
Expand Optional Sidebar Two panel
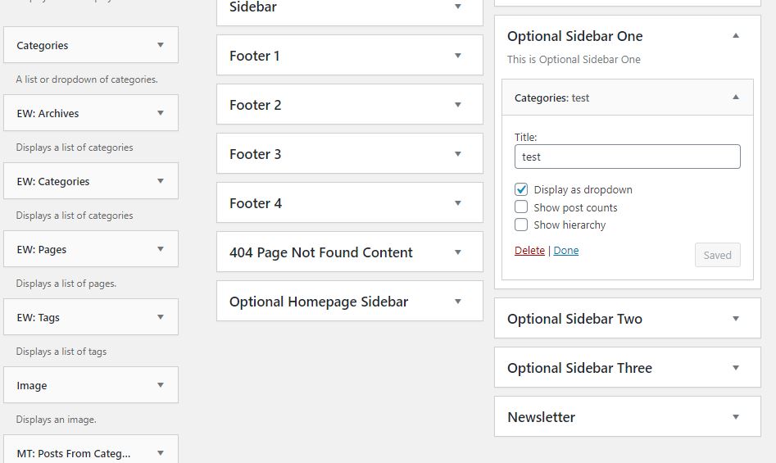pyautogui.click(x=735, y=319)
